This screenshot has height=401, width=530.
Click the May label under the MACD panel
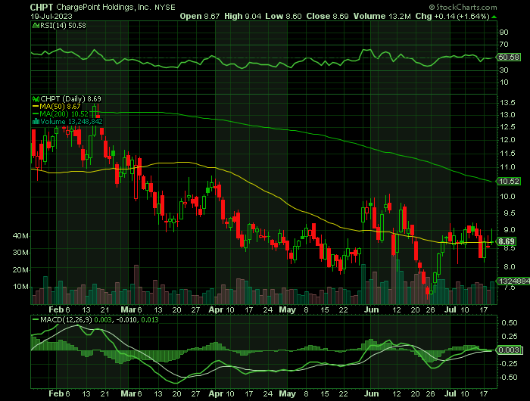287,394
